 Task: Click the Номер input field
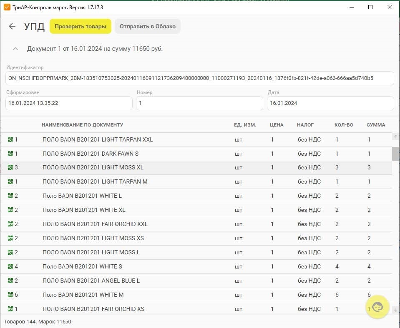tap(199, 103)
